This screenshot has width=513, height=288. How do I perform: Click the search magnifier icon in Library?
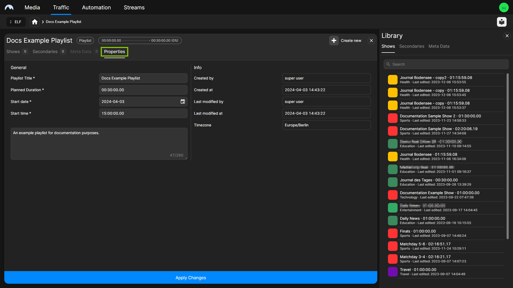pyautogui.click(x=388, y=64)
